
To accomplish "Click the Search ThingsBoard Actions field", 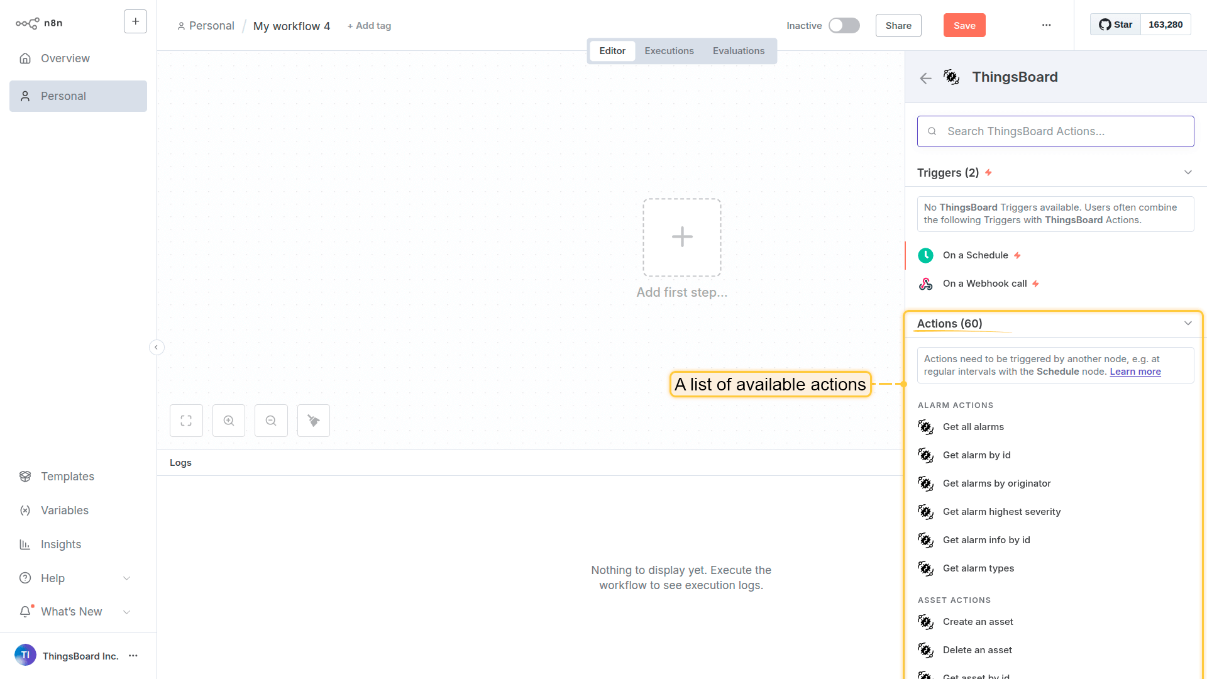I will pos(1055,131).
